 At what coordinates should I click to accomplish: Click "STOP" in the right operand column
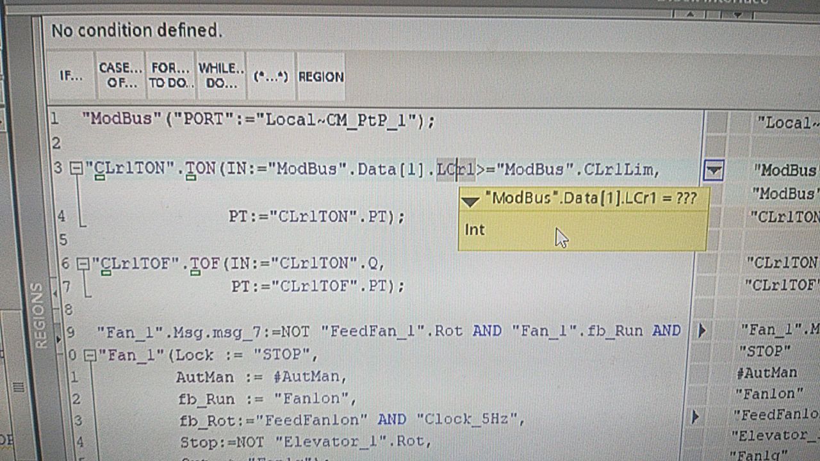[x=765, y=352]
